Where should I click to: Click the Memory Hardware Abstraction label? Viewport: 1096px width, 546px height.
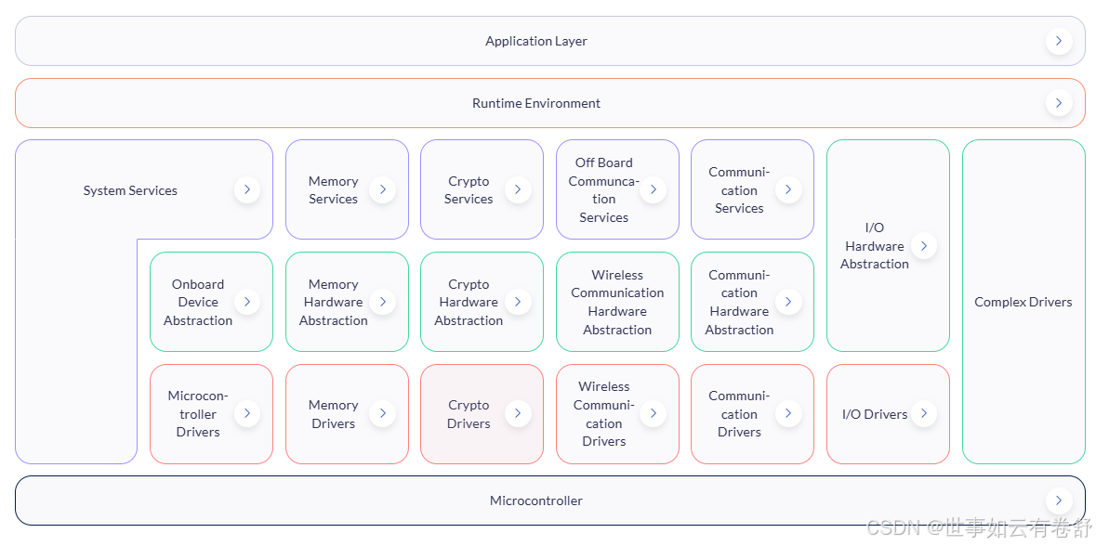point(333,302)
